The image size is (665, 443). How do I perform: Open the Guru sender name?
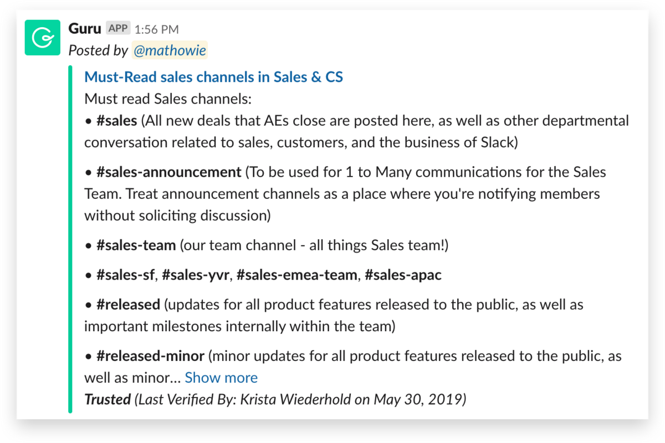(85, 29)
